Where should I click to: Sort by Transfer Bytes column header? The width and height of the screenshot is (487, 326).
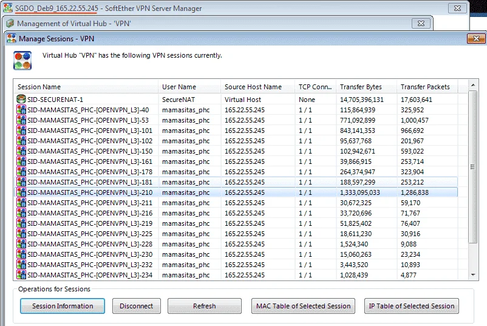367,87
